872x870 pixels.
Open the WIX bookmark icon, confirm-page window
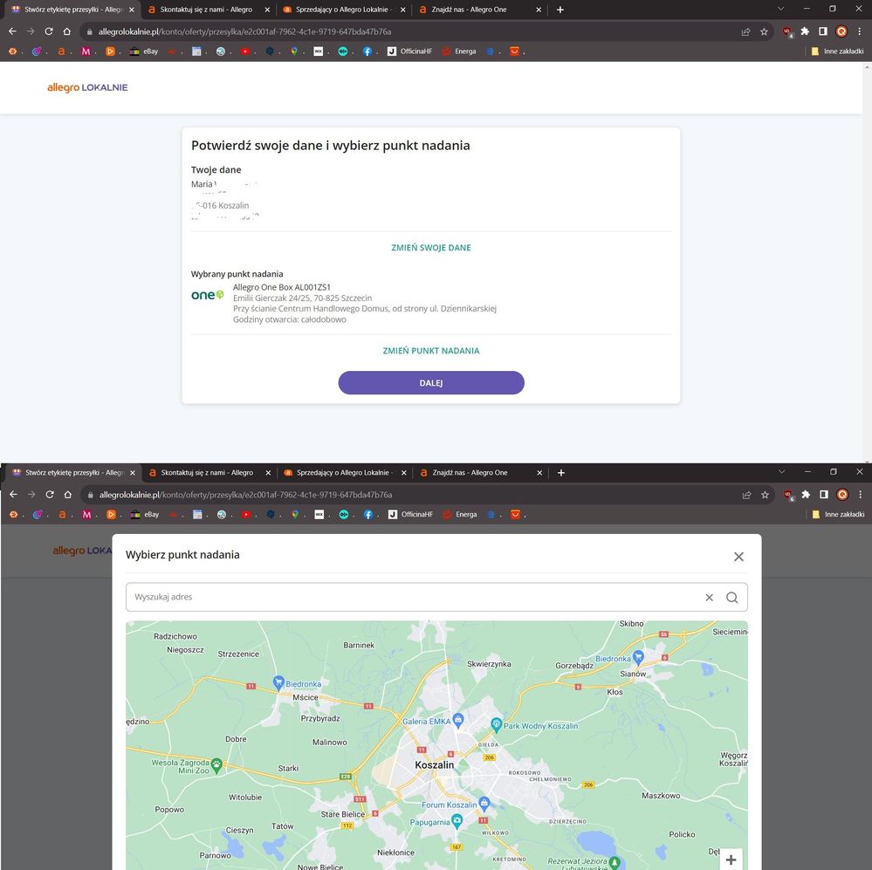(318, 51)
